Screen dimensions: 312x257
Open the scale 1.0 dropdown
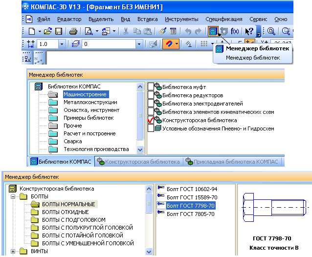pyautogui.click(x=62, y=44)
